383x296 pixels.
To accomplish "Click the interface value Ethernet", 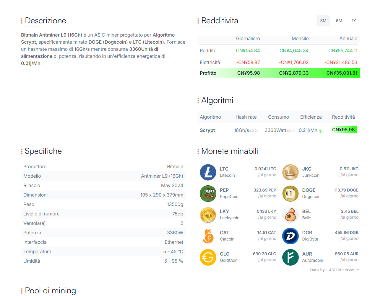I will [174, 242].
